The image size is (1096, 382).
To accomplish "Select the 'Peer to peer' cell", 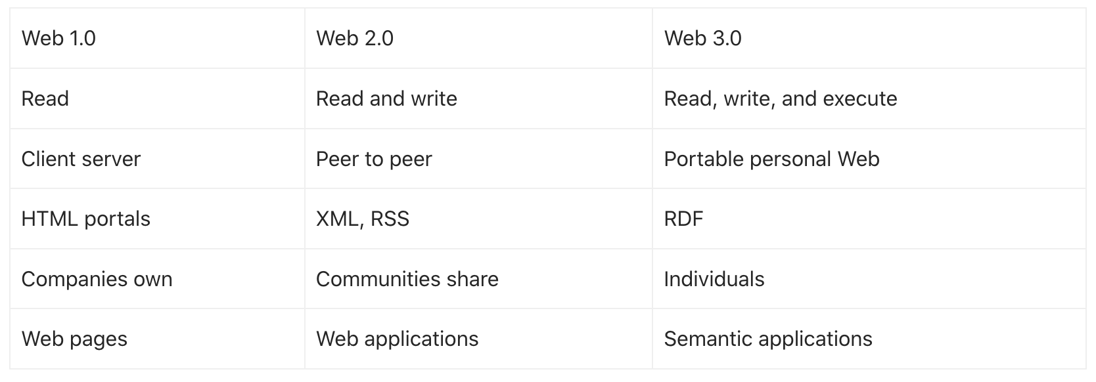I will (374, 159).
